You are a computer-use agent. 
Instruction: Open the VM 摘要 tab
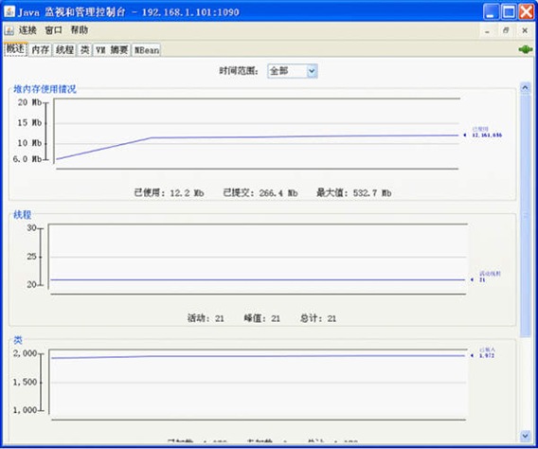112,50
